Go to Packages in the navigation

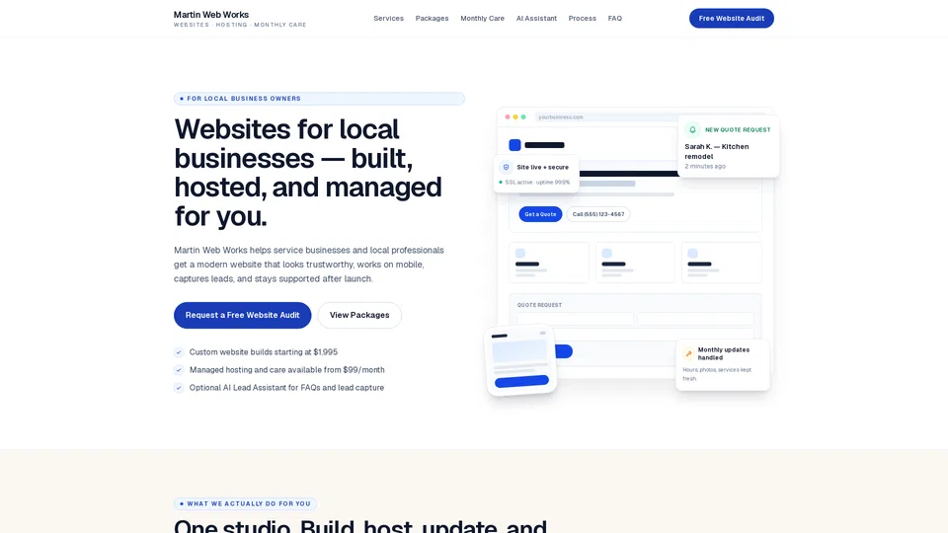point(432,18)
